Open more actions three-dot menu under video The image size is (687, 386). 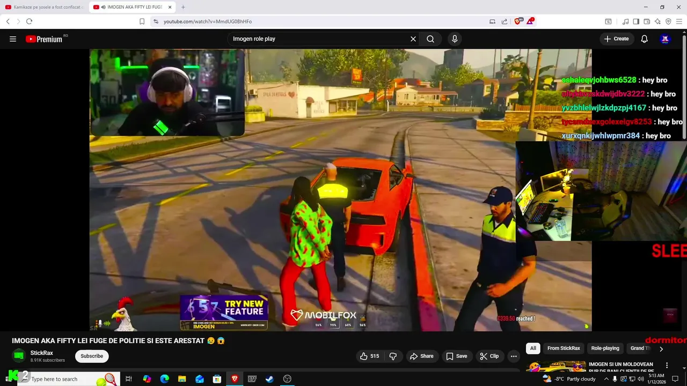(514, 356)
